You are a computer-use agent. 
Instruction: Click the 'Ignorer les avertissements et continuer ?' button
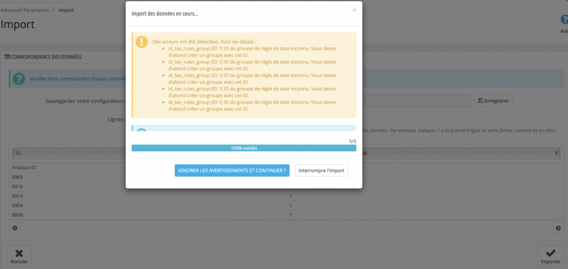tap(232, 170)
